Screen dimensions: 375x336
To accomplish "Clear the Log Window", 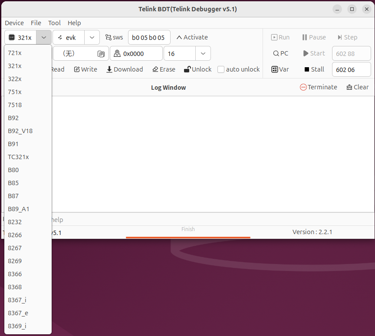I will (358, 87).
